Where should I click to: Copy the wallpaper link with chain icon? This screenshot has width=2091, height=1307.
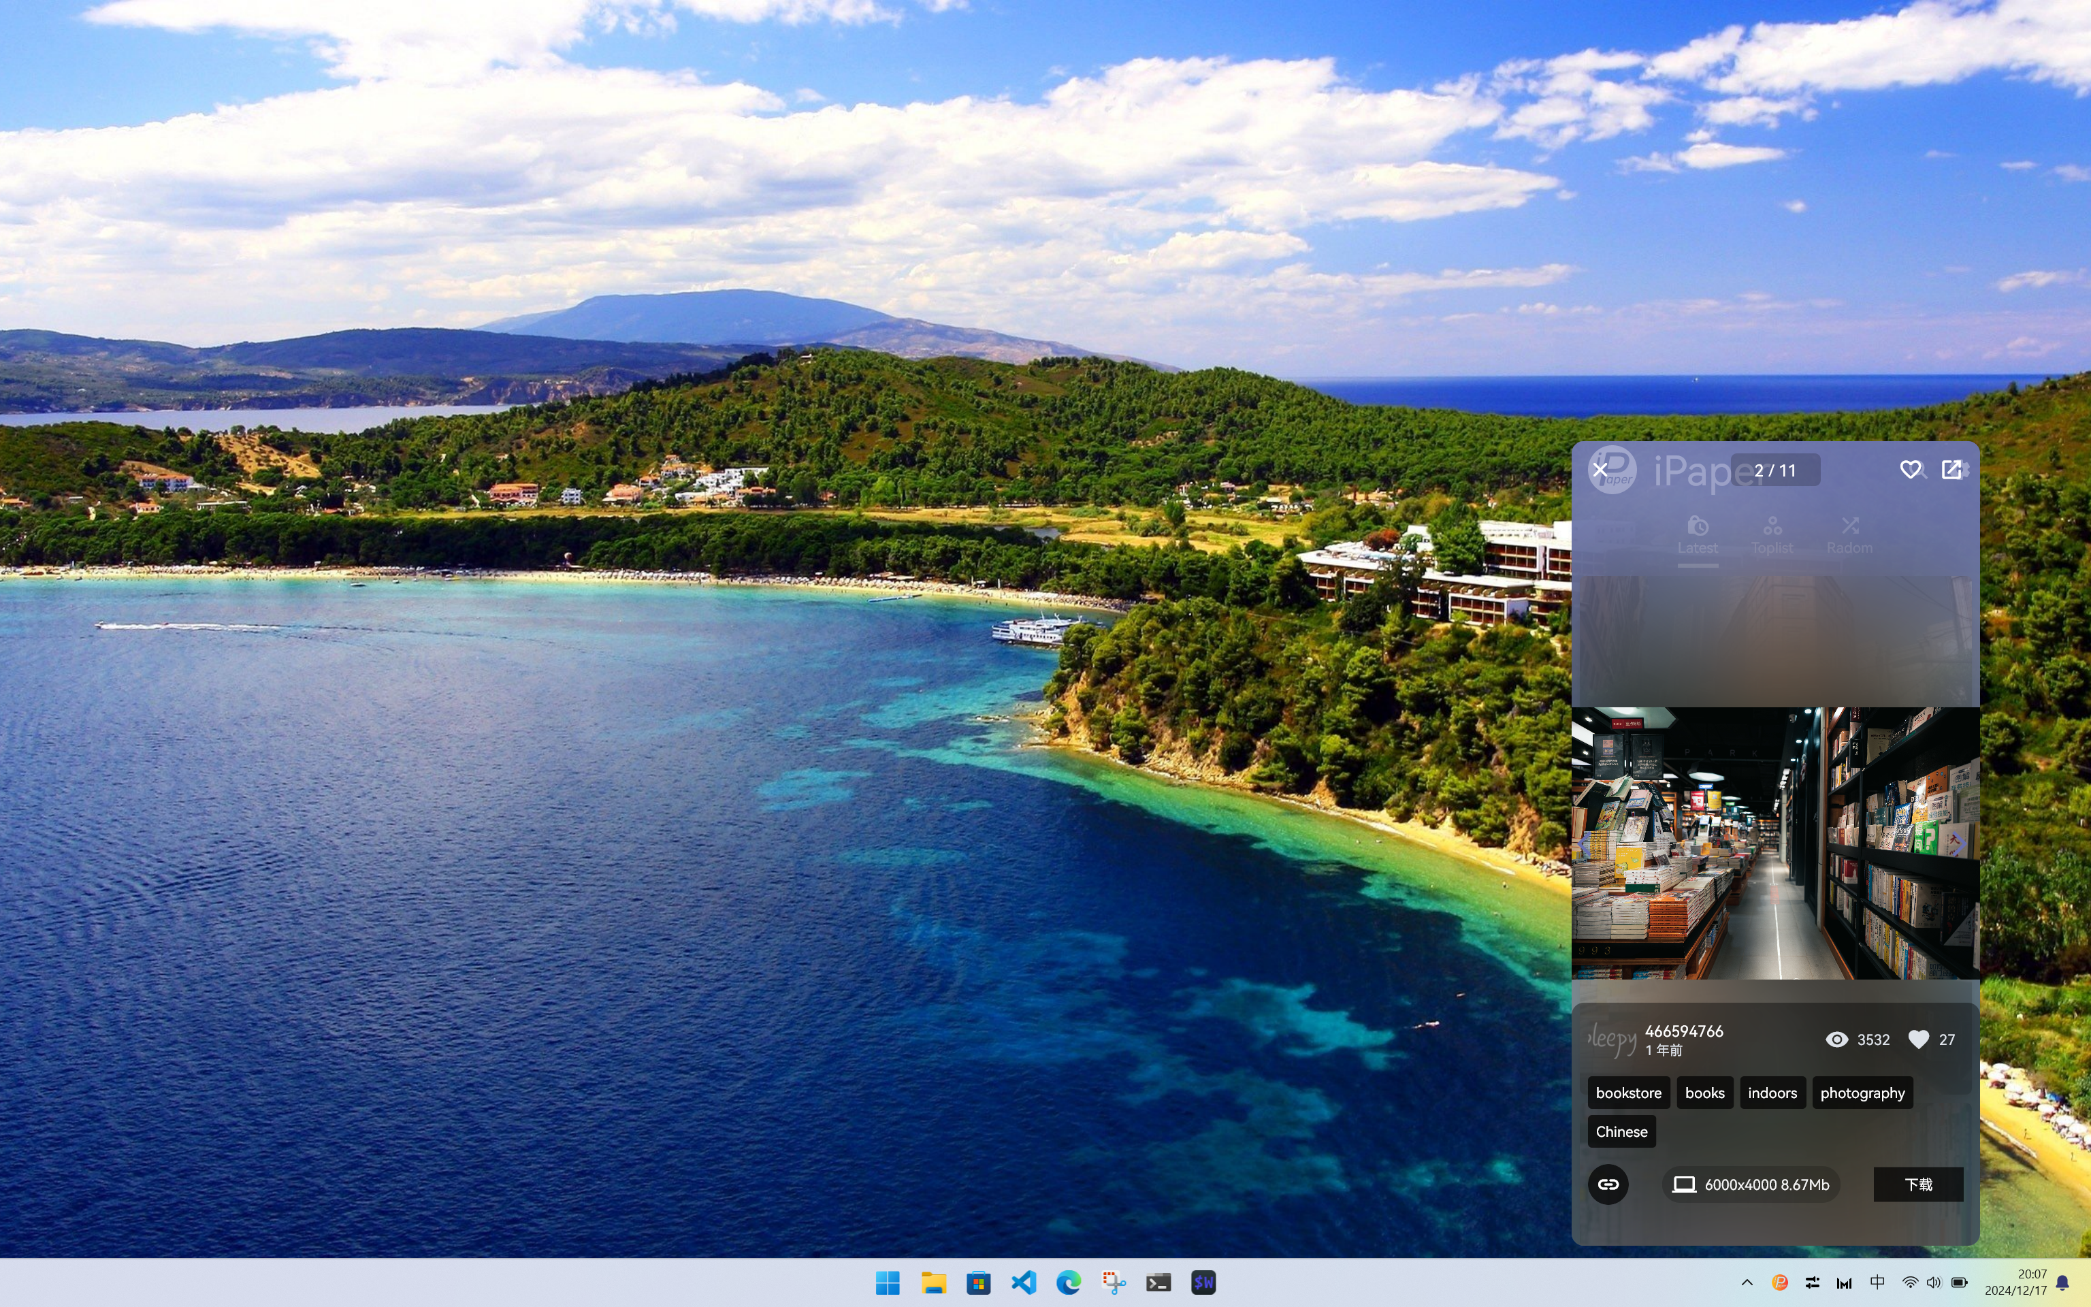(1608, 1184)
